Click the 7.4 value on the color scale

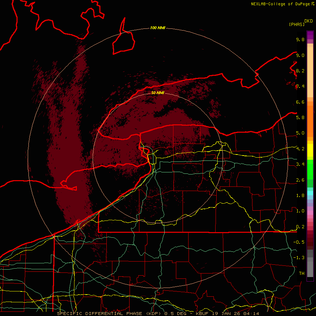coord(300,86)
